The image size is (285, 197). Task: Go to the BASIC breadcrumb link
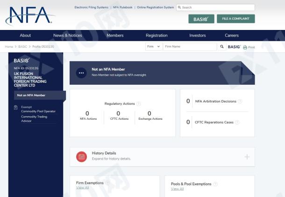pyautogui.click(x=22, y=47)
